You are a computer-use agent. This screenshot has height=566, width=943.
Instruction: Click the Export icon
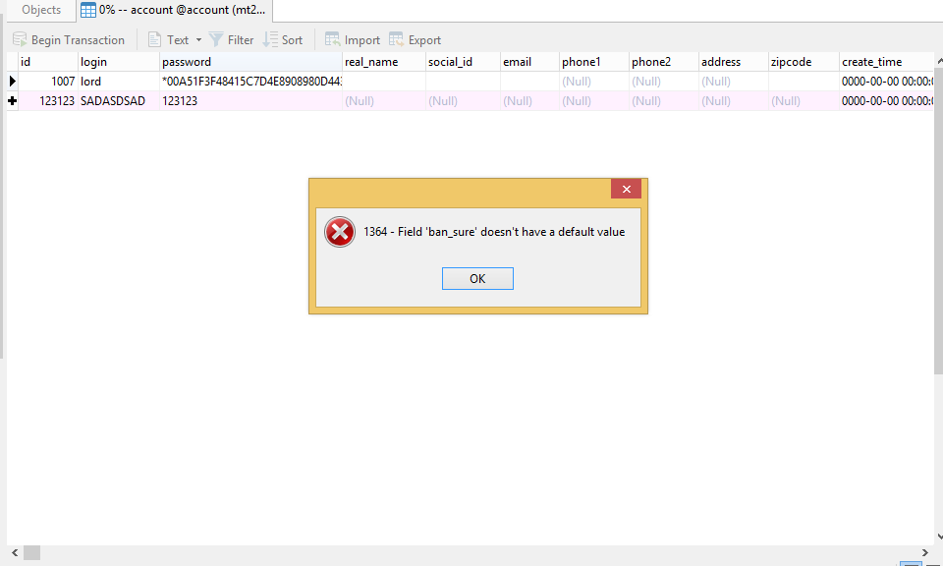(x=396, y=39)
